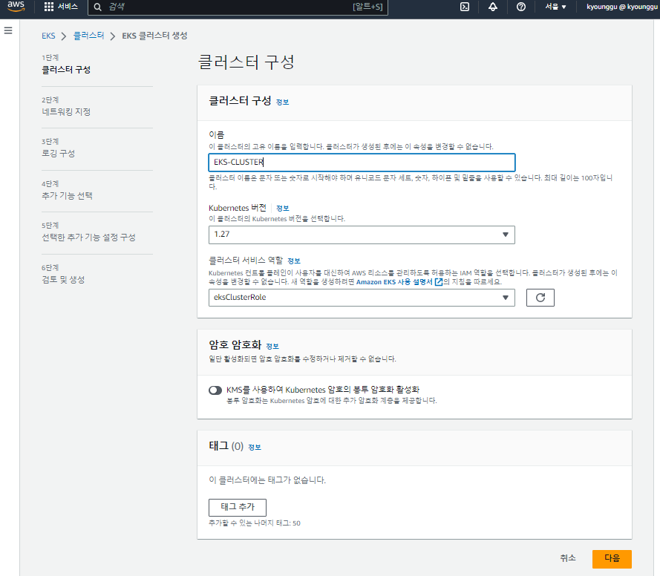Image resolution: width=660 pixels, height=576 pixels.
Task: Click text 추가할 수 있는 나머지 태그: 50
Action: [255, 523]
